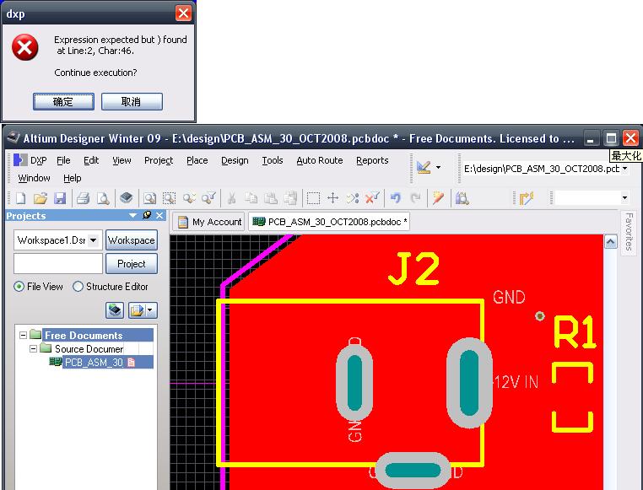The image size is (643, 490).
Task: Click the New document toolbar icon
Action: click(20, 198)
